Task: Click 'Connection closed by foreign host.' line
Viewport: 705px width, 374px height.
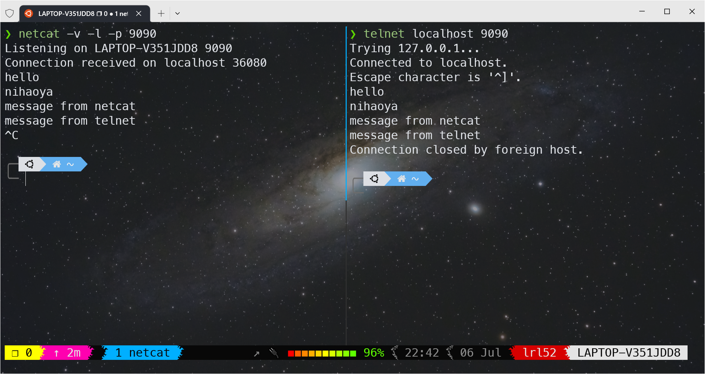Action: point(466,150)
